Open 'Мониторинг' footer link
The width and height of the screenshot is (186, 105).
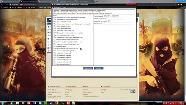104,89
